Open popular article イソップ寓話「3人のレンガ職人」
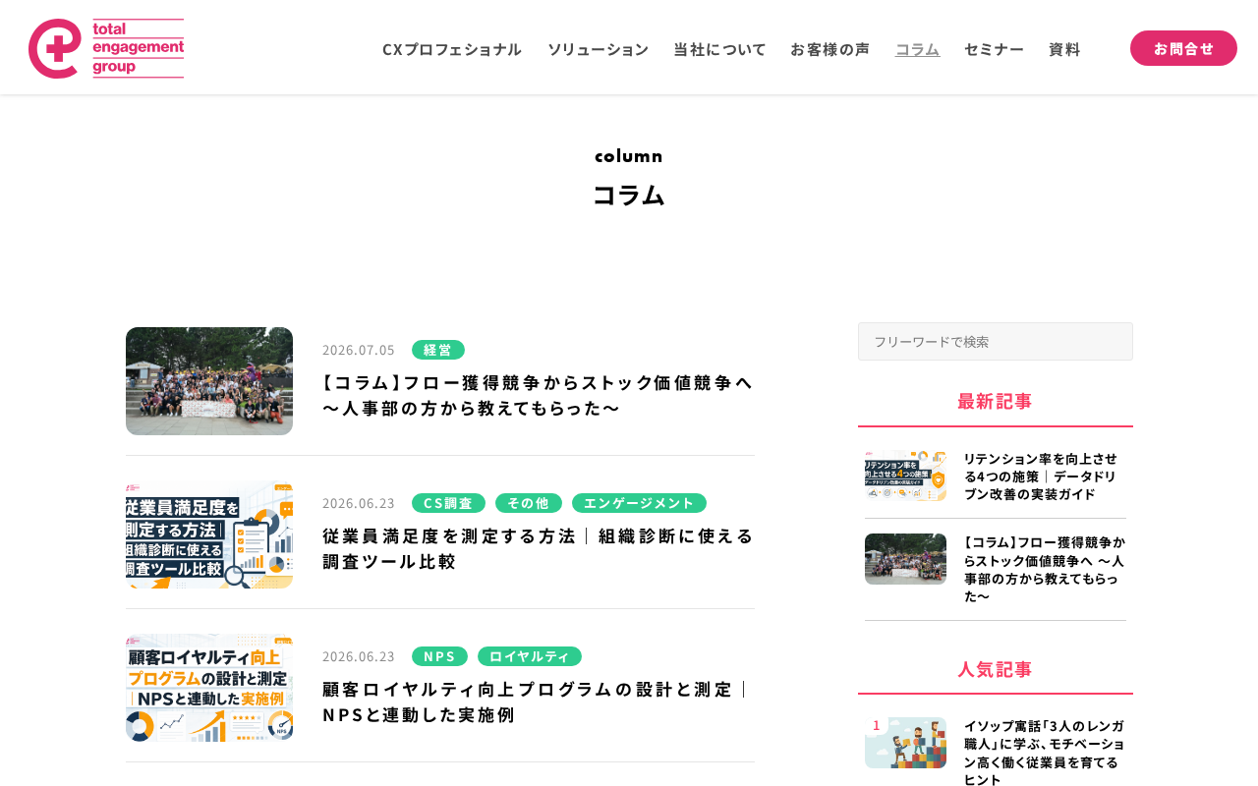1258x786 pixels. point(1044,753)
